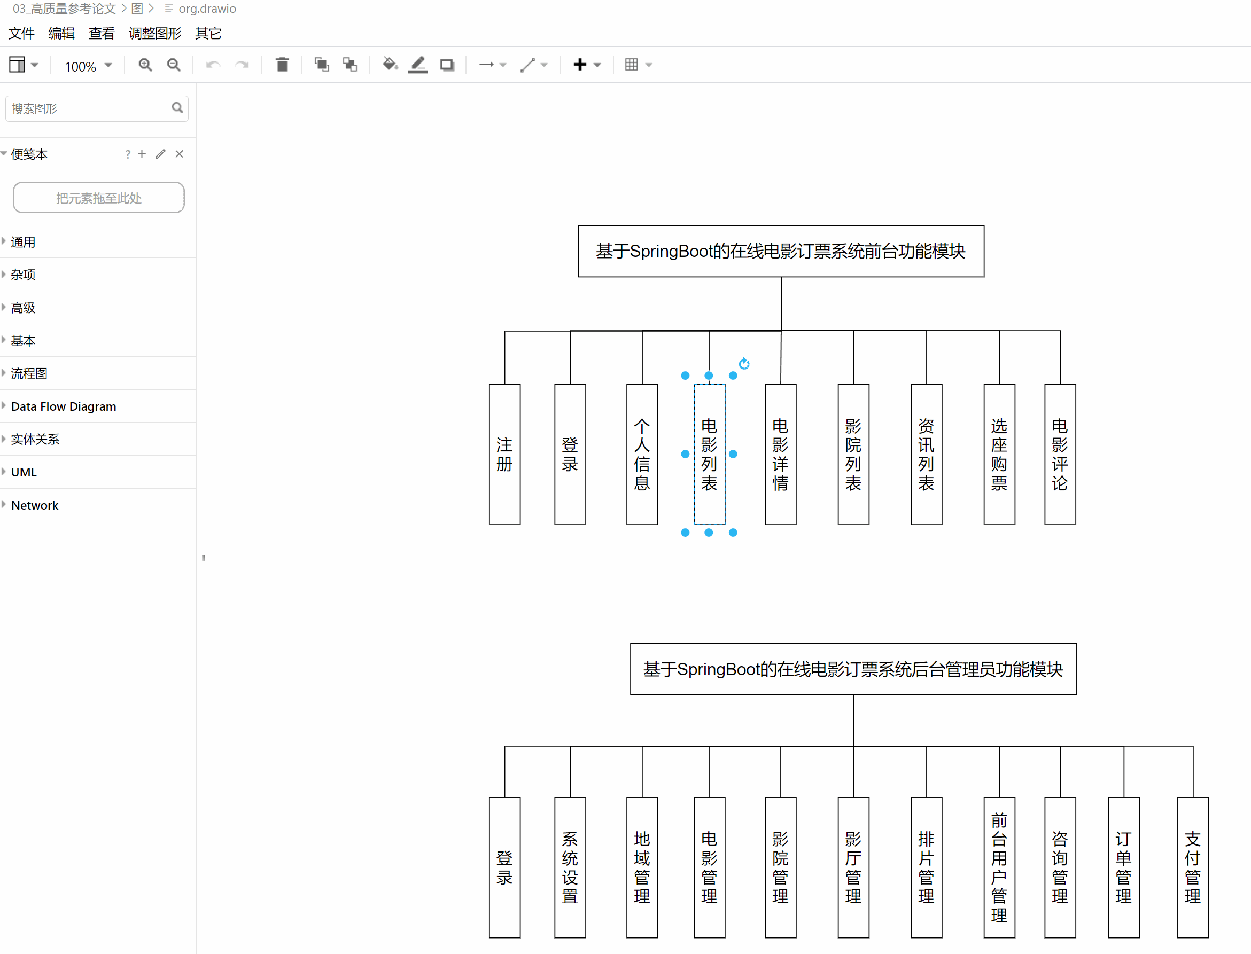Open the table grid dropdown
The height and width of the screenshot is (954, 1251).
638,65
